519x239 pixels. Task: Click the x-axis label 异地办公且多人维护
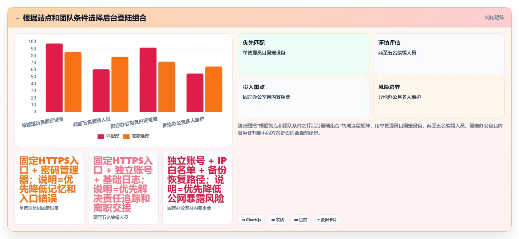click(x=183, y=122)
